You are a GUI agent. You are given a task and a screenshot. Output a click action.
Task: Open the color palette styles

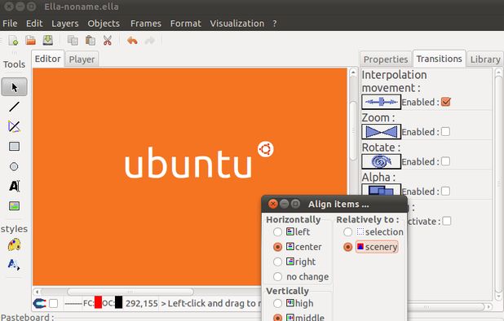(14, 245)
